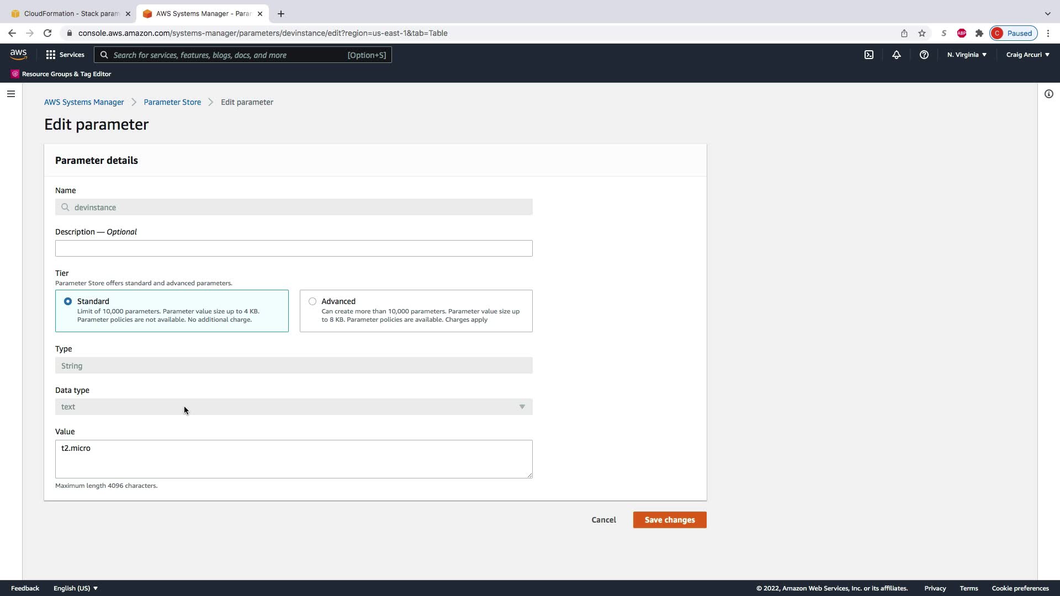Open the AWS CloudShell icon
This screenshot has width=1060, height=596.
click(869, 55)
